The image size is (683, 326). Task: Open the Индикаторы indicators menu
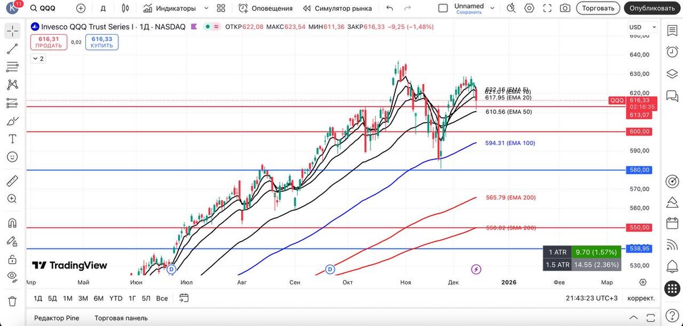170,9
